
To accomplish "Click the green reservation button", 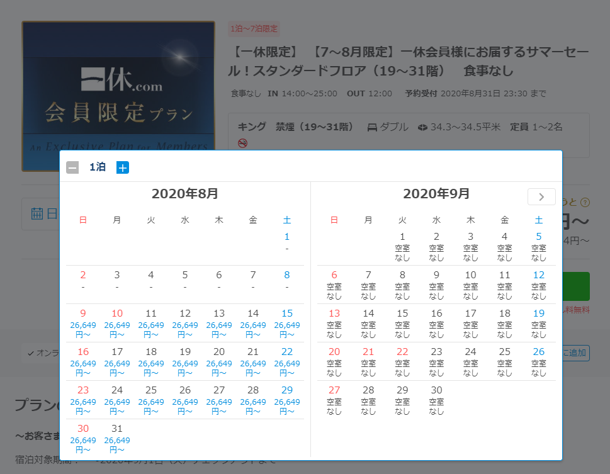I will pyautogui.click(x=576, y=286).
